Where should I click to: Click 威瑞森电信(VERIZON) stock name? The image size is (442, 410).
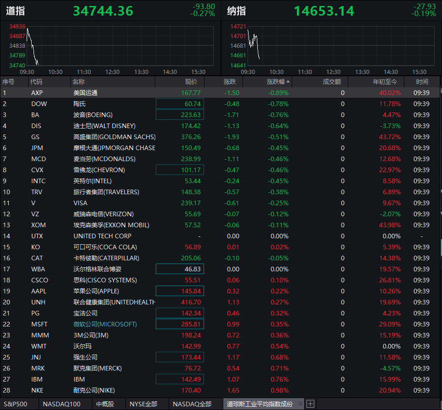[x=103, y=214]
